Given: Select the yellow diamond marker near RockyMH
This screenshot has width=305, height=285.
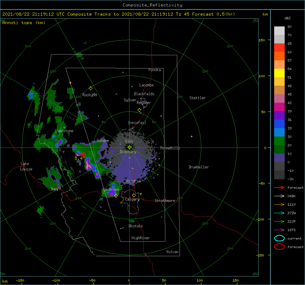Looking at the screenshot, I should (x=90, y=88).
